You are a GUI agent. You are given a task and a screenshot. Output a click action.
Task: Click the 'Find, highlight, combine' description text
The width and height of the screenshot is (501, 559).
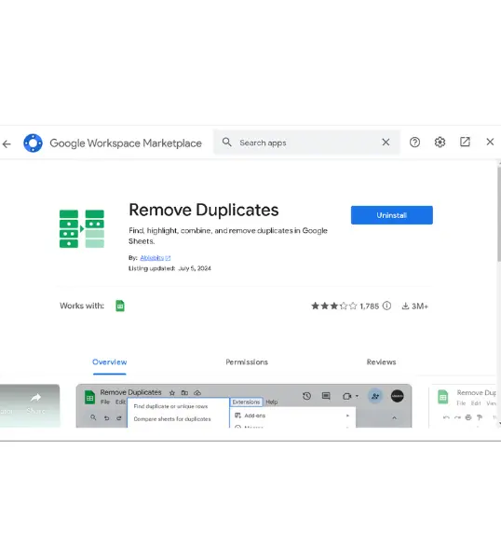tap(228, 236)
